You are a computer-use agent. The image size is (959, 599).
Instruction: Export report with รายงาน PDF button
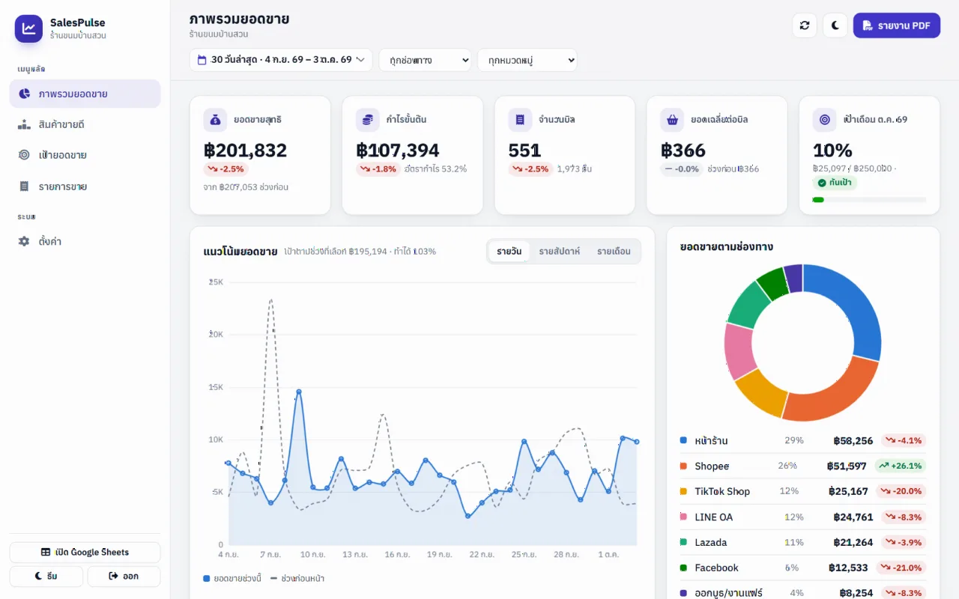(x=896, y=25)
